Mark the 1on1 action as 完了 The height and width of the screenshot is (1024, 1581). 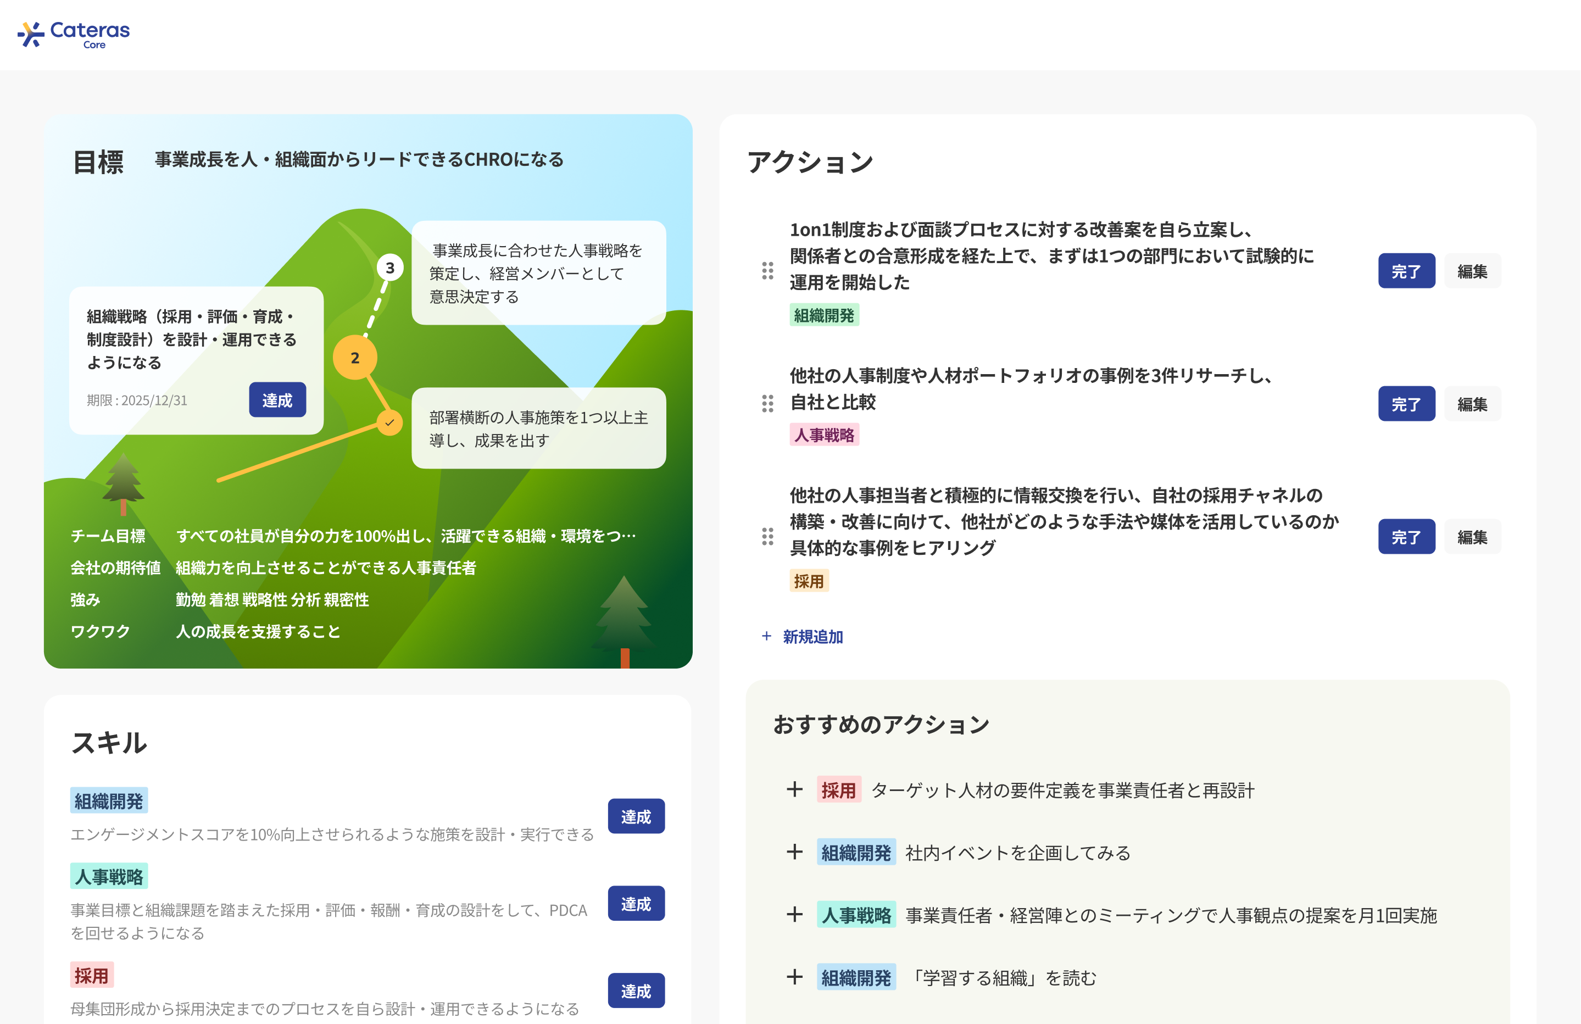click(x=1407, y=270)
